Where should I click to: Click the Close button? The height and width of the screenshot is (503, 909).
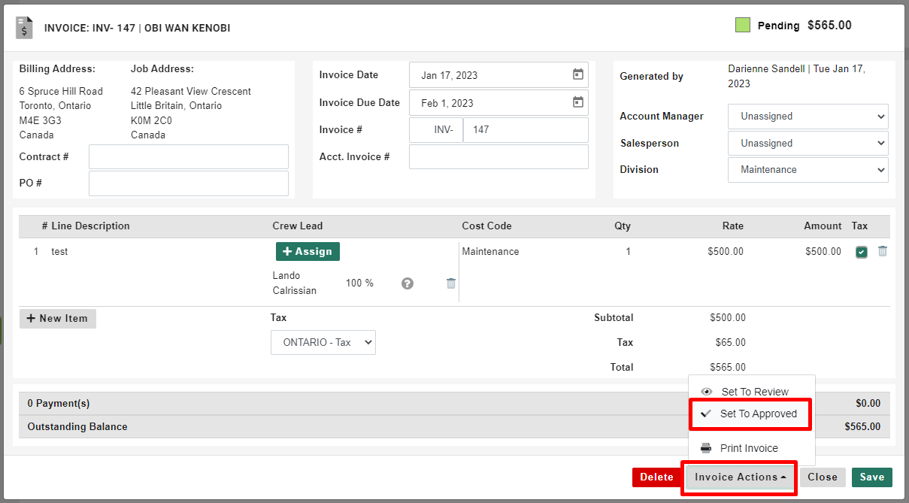[x=823, y=477]
